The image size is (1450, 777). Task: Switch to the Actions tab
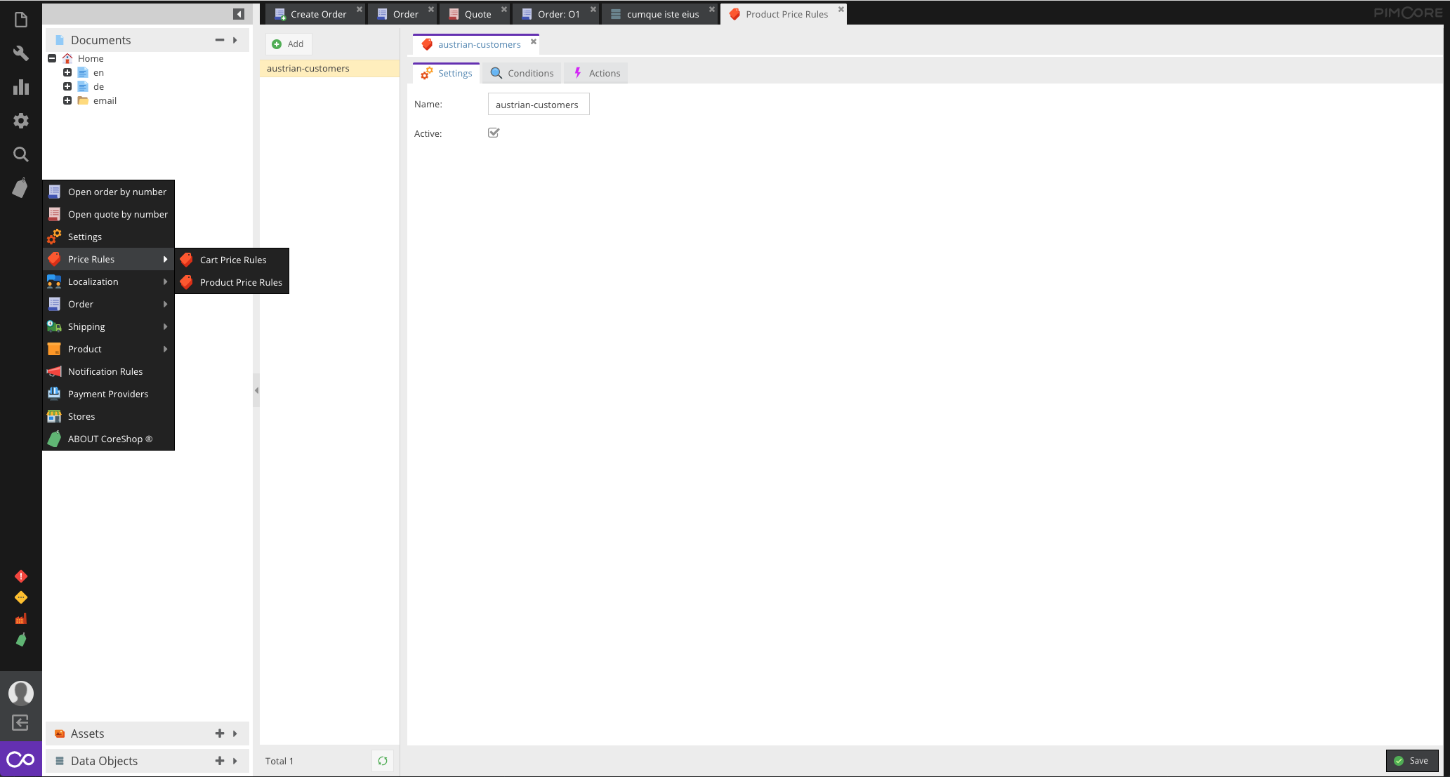click(596, 73)
